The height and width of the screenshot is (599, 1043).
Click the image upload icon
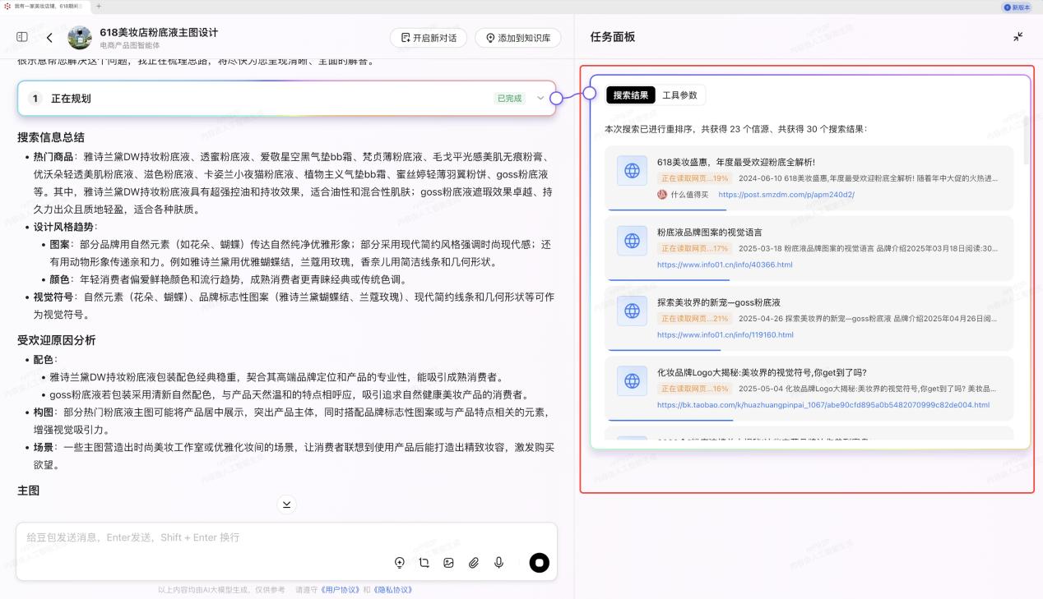(x=448, y=563)
